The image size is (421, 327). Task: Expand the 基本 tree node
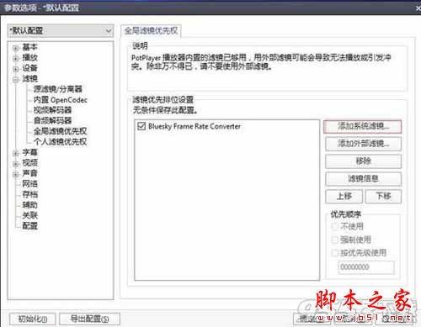click(x=16, y=48)
